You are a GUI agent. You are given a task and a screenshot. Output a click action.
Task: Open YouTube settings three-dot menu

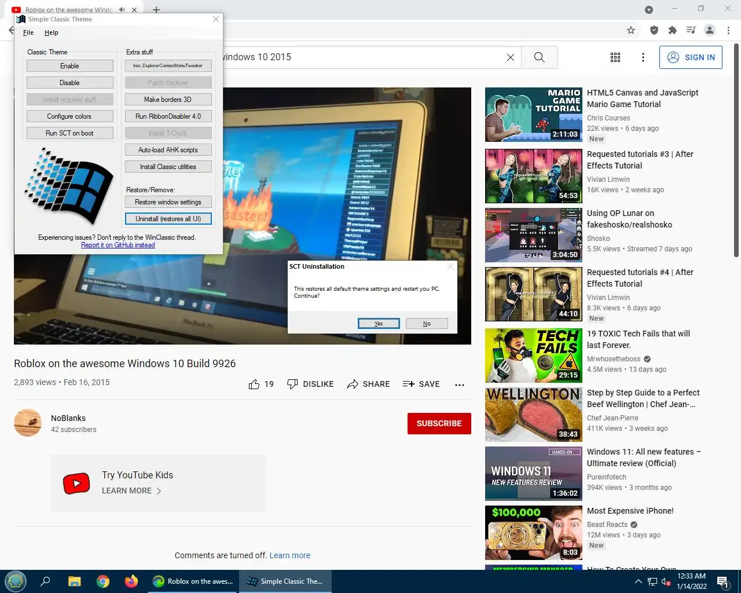(x=643, y=57)
